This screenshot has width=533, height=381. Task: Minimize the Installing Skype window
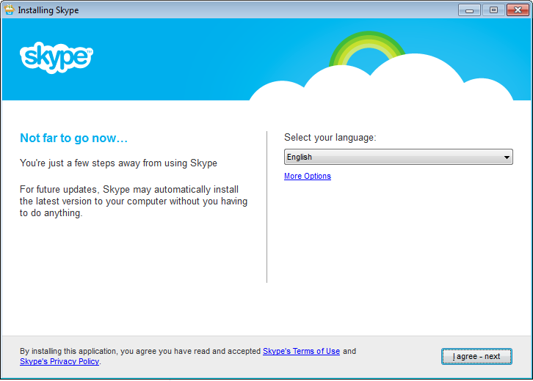(x=469, y=10)
